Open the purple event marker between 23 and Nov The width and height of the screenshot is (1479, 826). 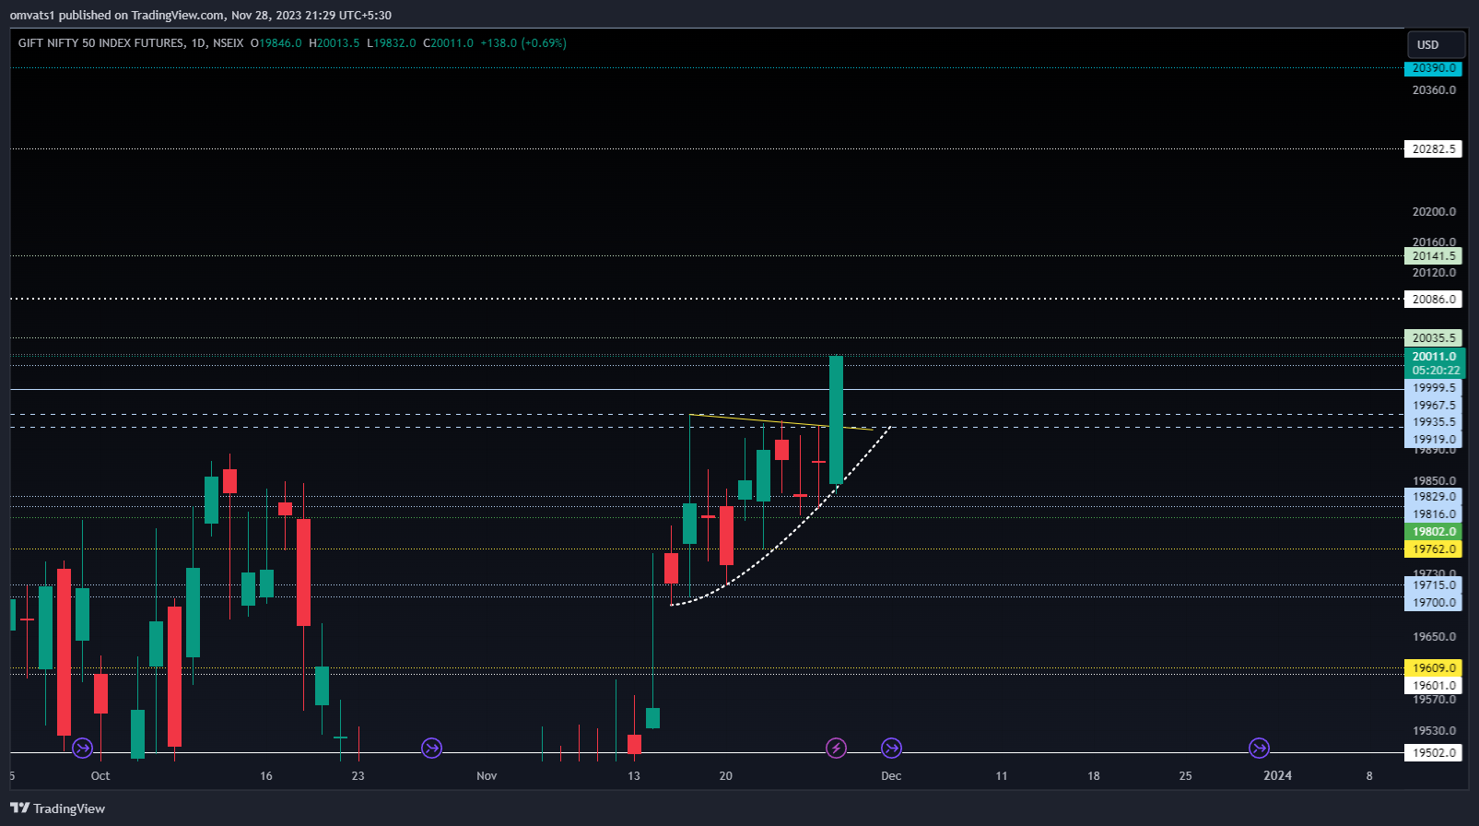point(431,748)
